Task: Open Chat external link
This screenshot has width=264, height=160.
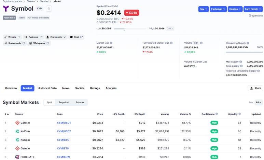Action: coord(76,37)
